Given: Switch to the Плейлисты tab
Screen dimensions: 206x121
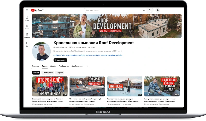Looking at the screenshot, I should coord(64,66).
